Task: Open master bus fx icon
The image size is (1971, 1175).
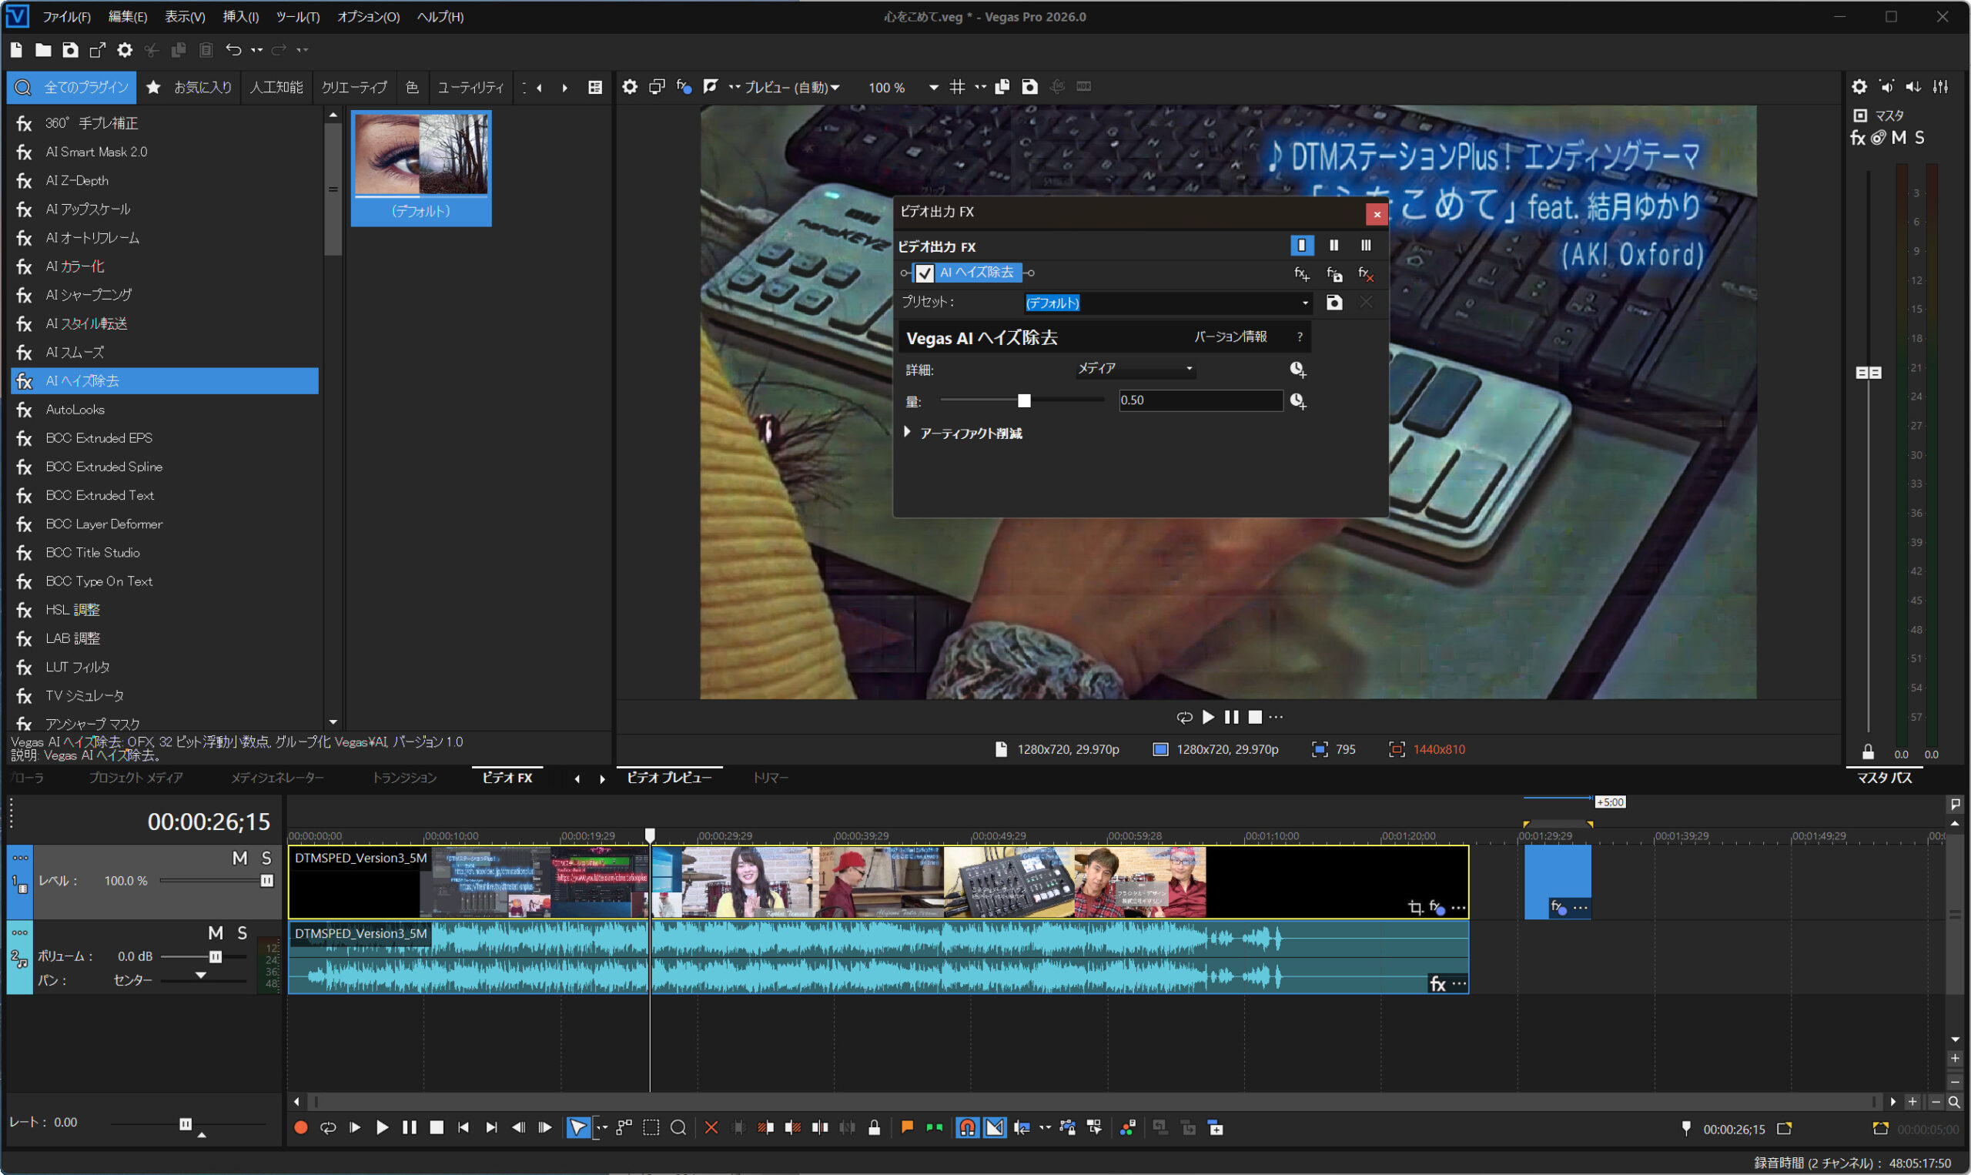Action: [x=1858, y=139]
